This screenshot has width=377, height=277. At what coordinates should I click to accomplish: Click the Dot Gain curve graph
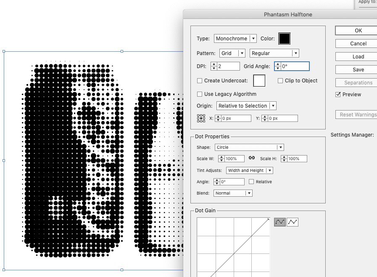coord(233,248)
